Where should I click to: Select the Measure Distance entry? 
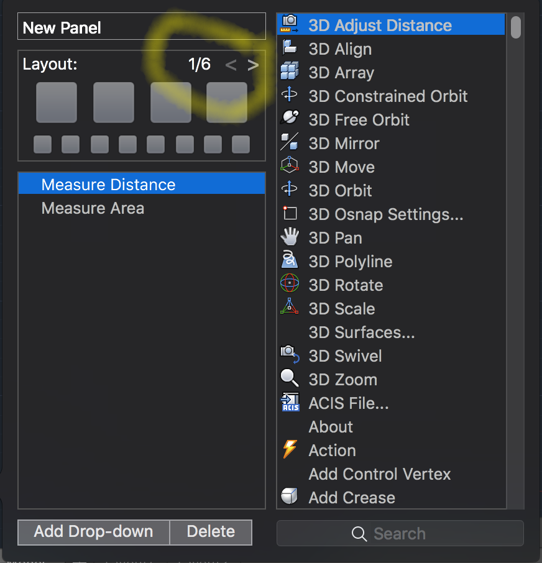click(108, 184)
